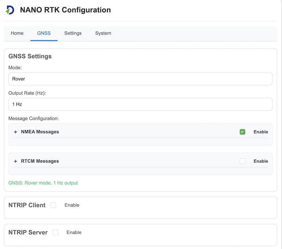The width and height of the screenshot is (282, 249).
Task: Tick the RTCM Messages enable checkbox
Action: click(x=243, y=161)
